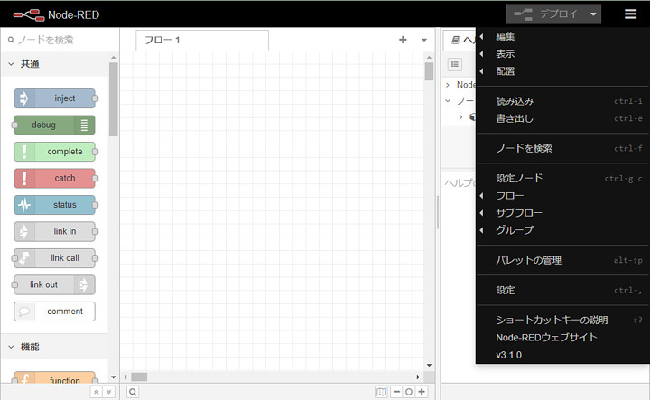Click the palette scroll up arrow
The width and height of the screenshot is (650, 400).
click(114, 57)
